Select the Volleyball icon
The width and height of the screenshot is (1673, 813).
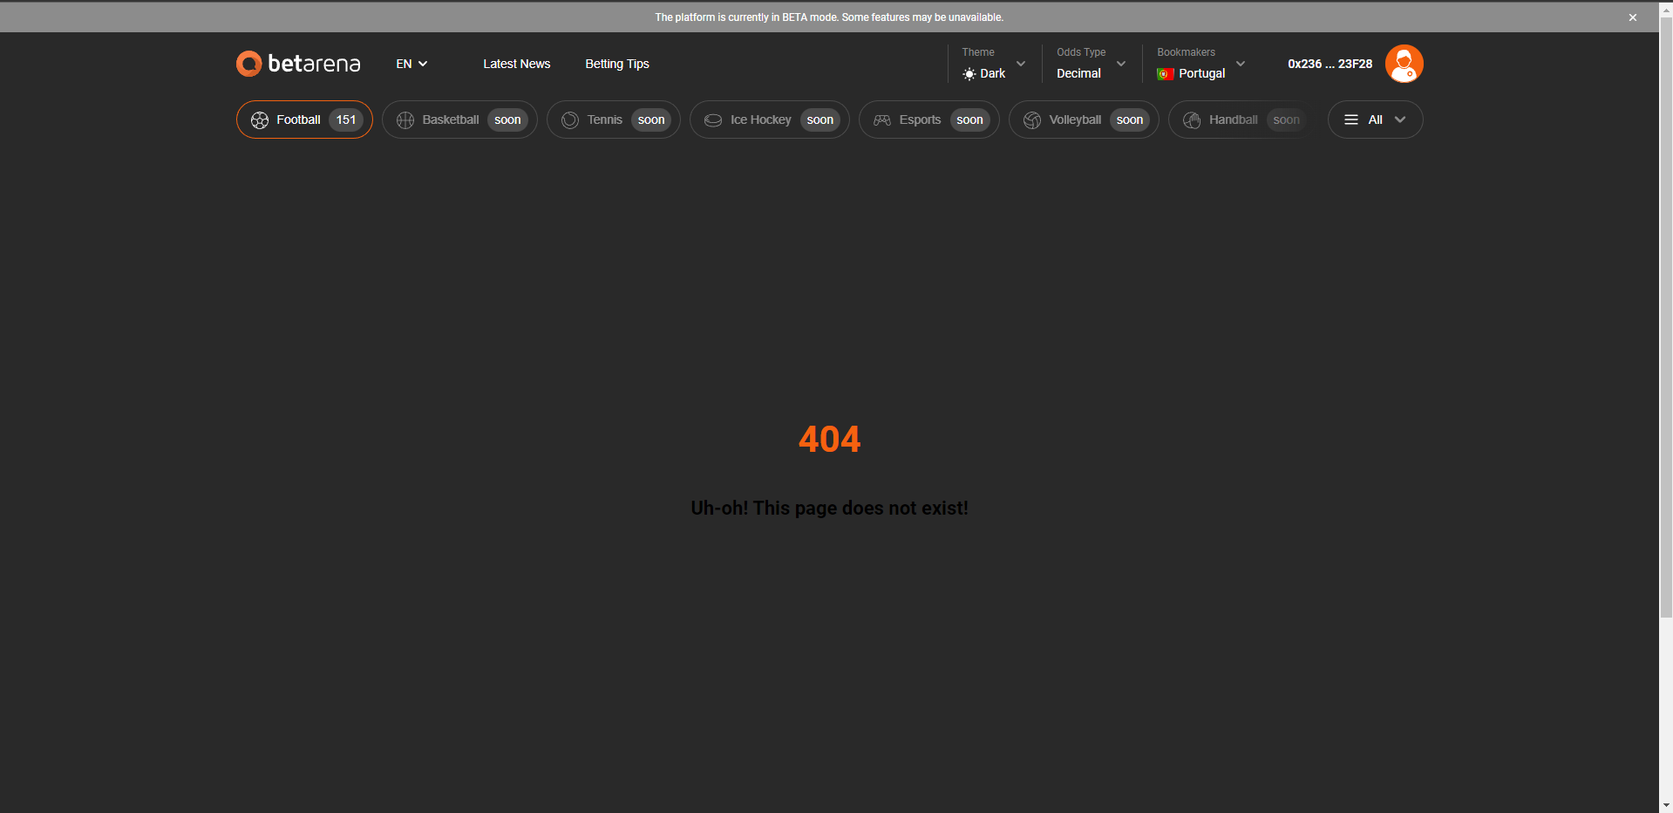pos(1030,120)
